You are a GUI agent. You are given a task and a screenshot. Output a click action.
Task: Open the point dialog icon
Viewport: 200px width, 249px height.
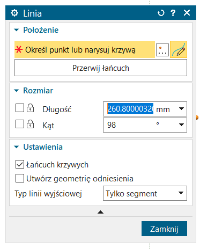click(x=162, y=50)
